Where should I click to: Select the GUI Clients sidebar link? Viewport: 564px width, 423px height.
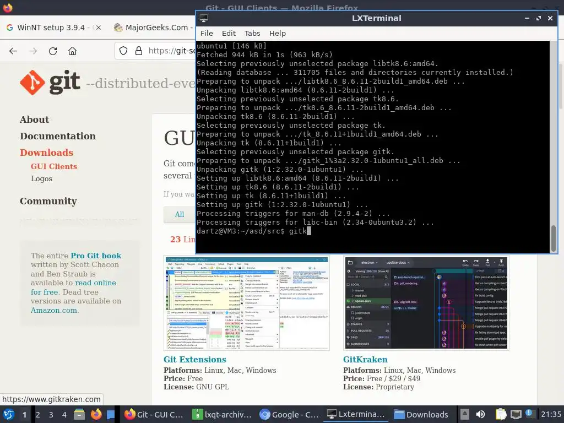click(54, 166)
